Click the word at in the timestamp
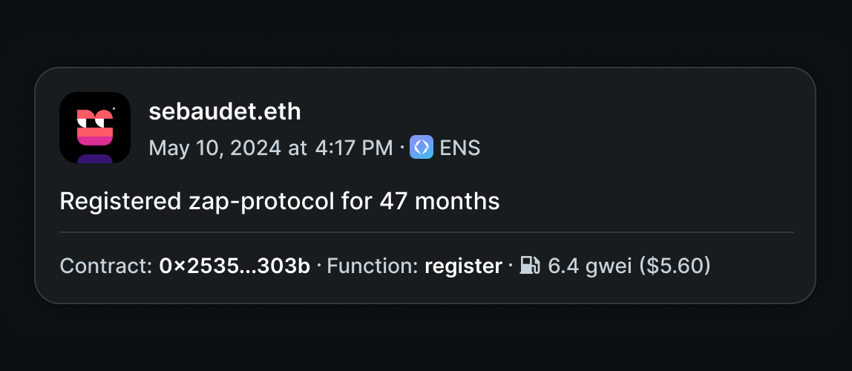Screen dimensions: 852x371 [298, 148]
